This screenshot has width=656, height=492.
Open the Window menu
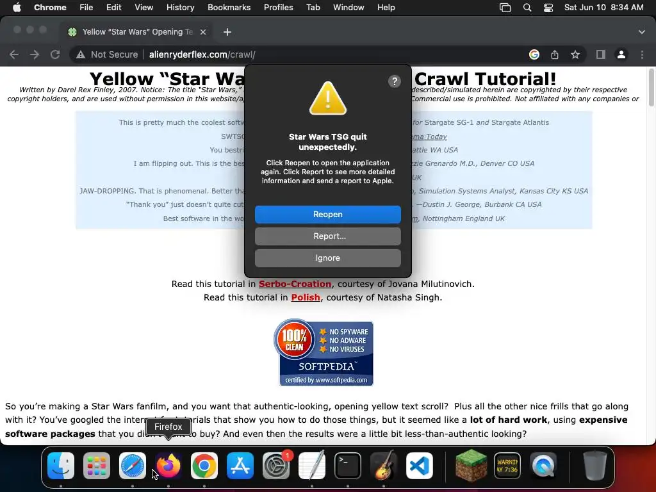[348, 7]
